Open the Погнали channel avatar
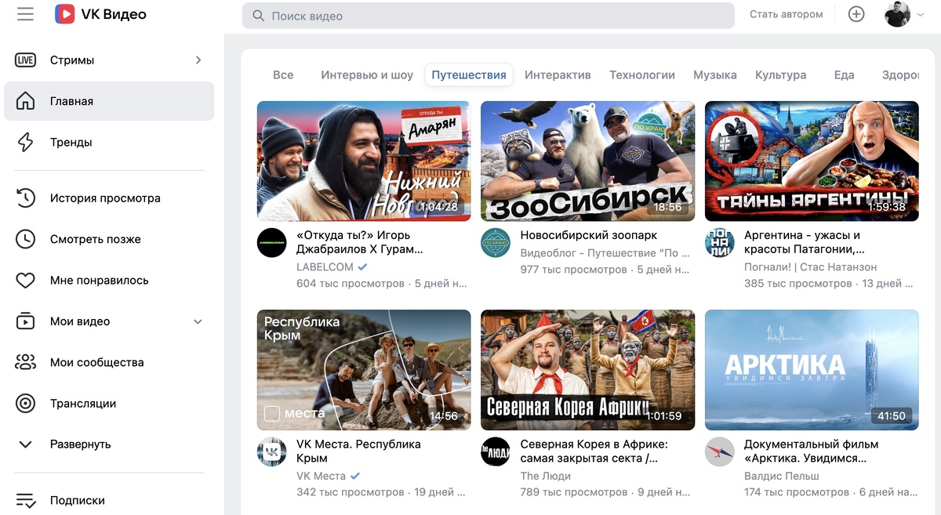 pyautogui.click(x=719, y=243)
